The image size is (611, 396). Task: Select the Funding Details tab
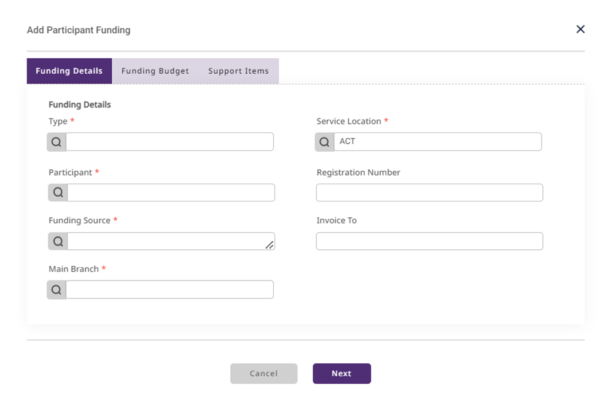[x=69, y=71]
